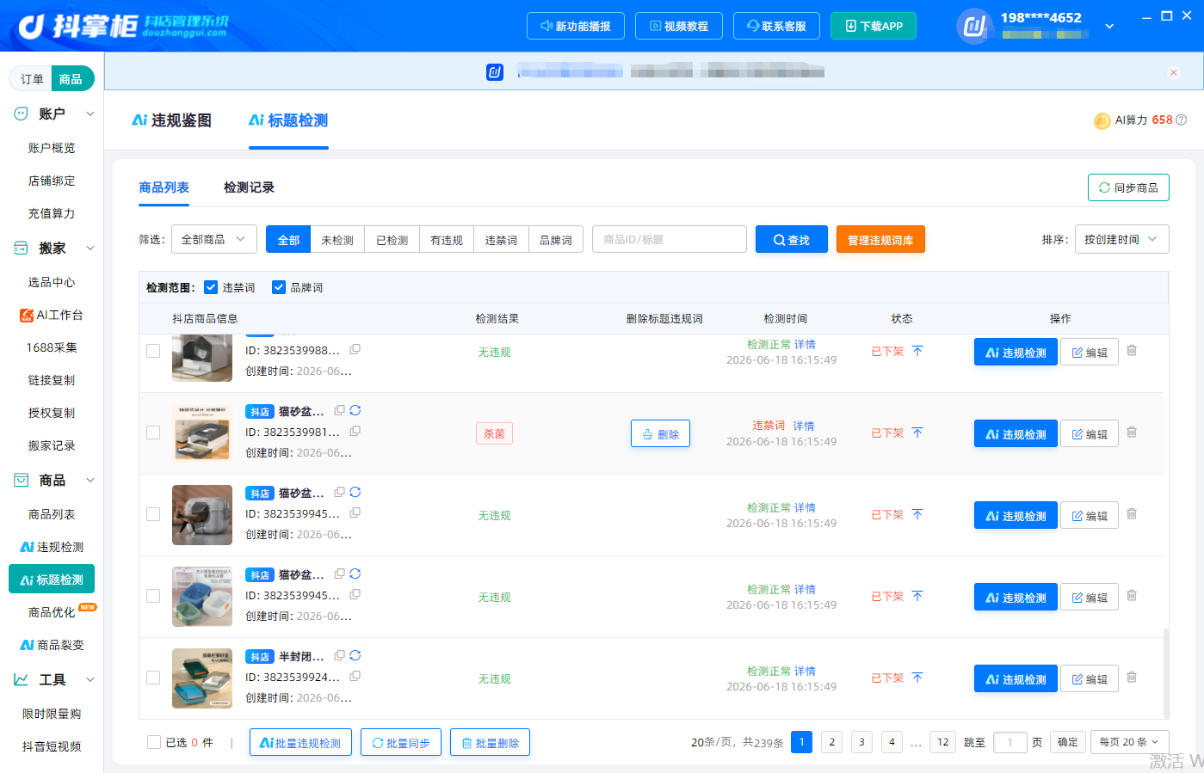Select the 品牌词 filter tab
Screen dimensions: 1204x773
click(556, 240)
